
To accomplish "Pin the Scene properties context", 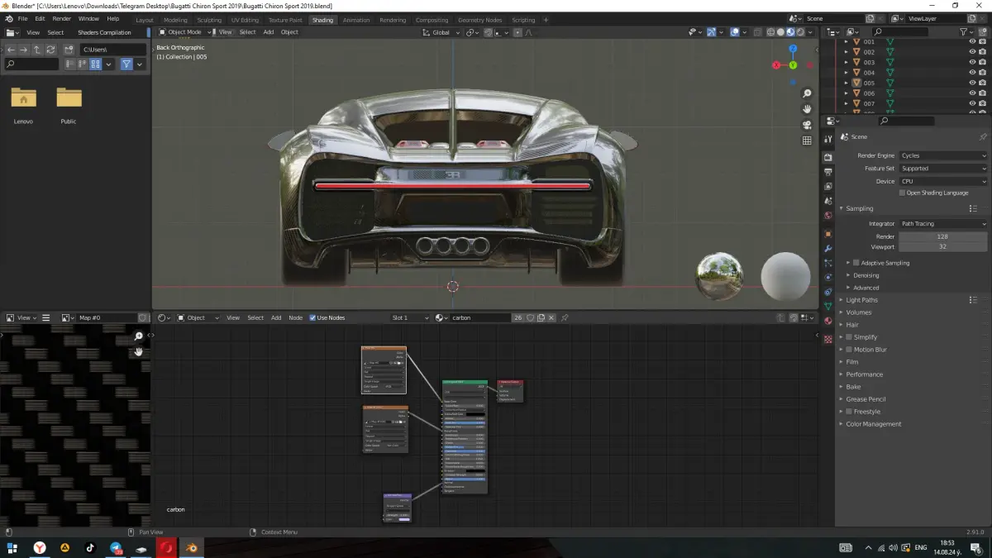I will (x=983, y=136).
